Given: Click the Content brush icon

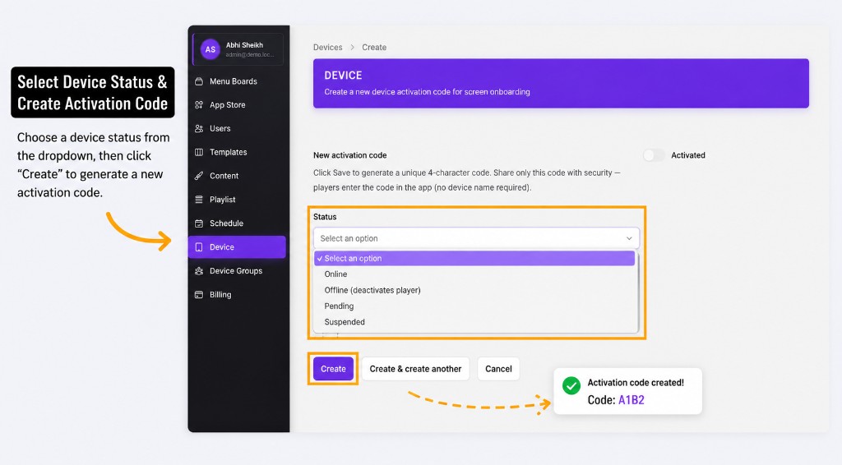Looking at the screenshot, I should click(199, 176).
